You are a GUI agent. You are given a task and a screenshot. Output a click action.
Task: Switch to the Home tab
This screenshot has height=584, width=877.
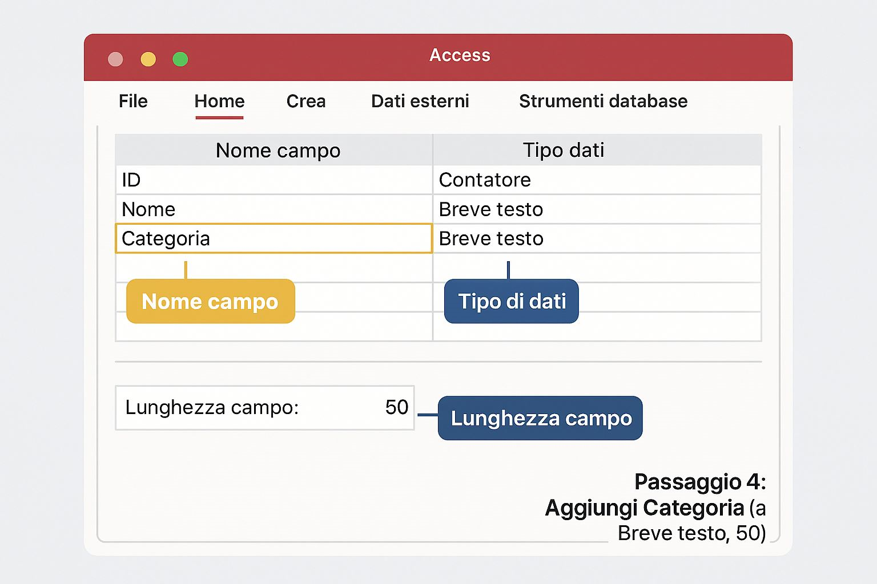point(219,102)
